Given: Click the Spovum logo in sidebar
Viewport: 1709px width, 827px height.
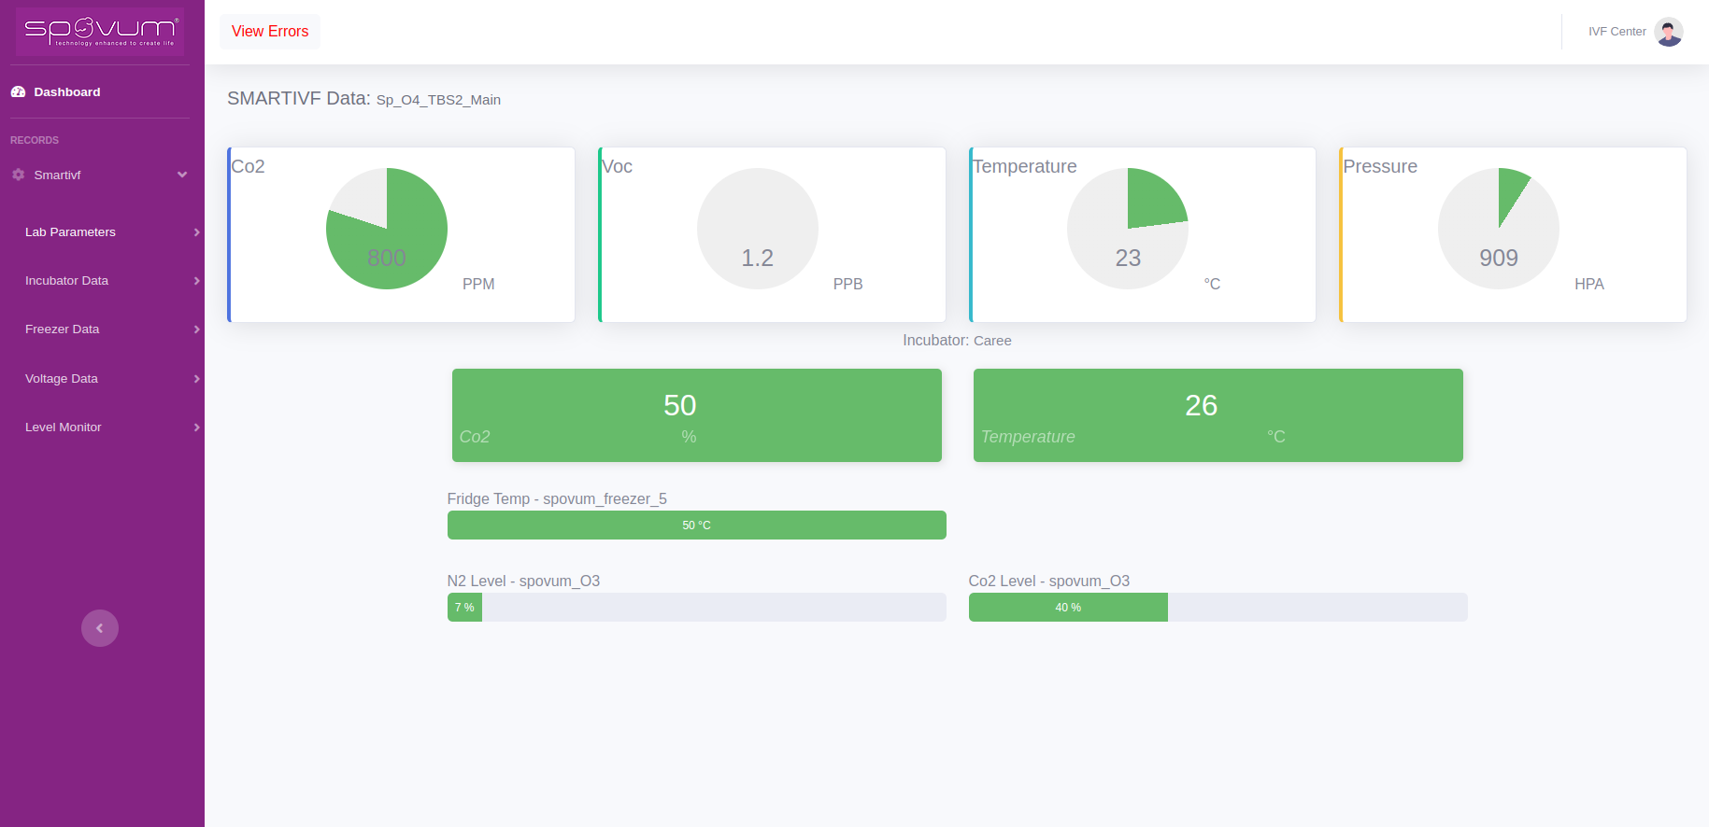Looking at the screenshot, I should (x=100, y=32).
